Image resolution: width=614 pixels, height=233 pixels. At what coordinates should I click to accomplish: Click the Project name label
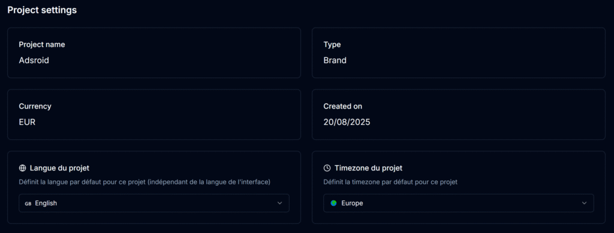point(42,44)
